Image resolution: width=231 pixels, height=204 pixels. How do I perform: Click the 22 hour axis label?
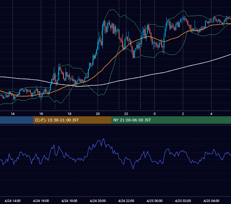[126, 114]
